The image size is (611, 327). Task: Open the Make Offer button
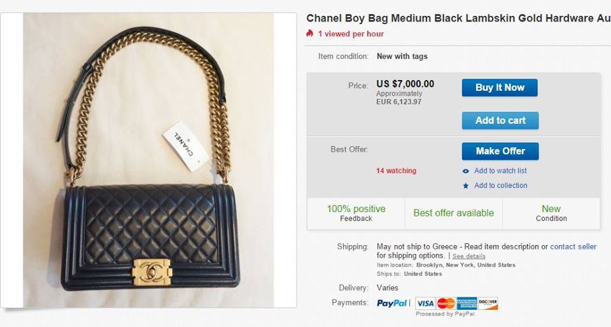500,151
